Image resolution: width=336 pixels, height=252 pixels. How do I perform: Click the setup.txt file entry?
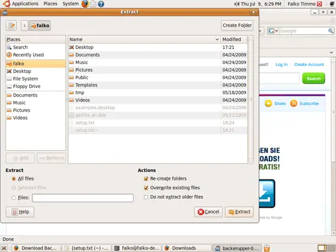[158, 123]
